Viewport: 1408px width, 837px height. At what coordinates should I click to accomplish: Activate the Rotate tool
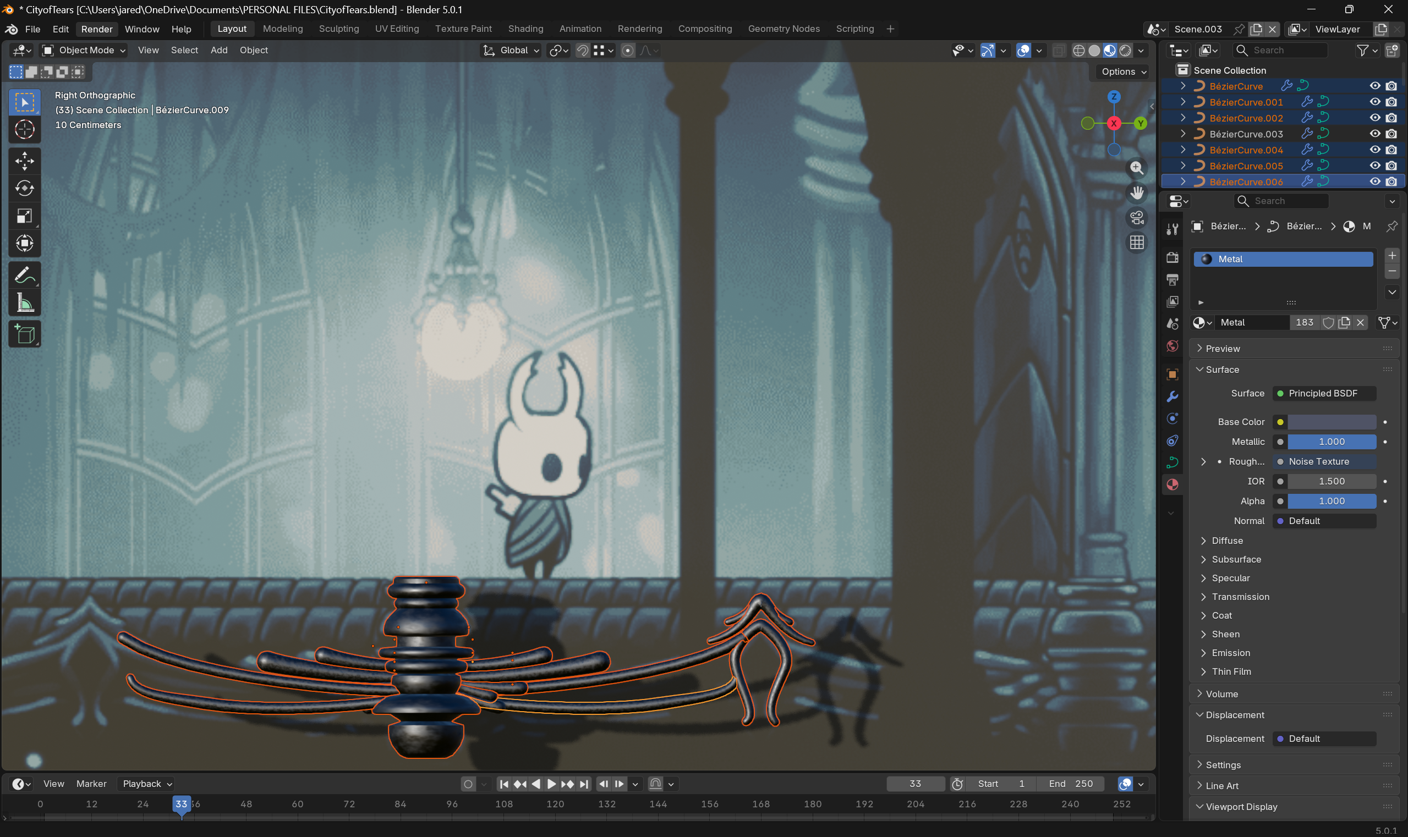(24, 189)
